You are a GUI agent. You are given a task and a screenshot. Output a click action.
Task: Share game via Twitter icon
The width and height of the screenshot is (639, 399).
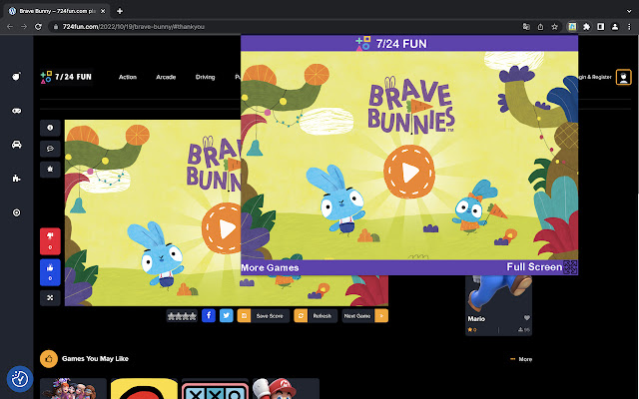tap(227, 315)
